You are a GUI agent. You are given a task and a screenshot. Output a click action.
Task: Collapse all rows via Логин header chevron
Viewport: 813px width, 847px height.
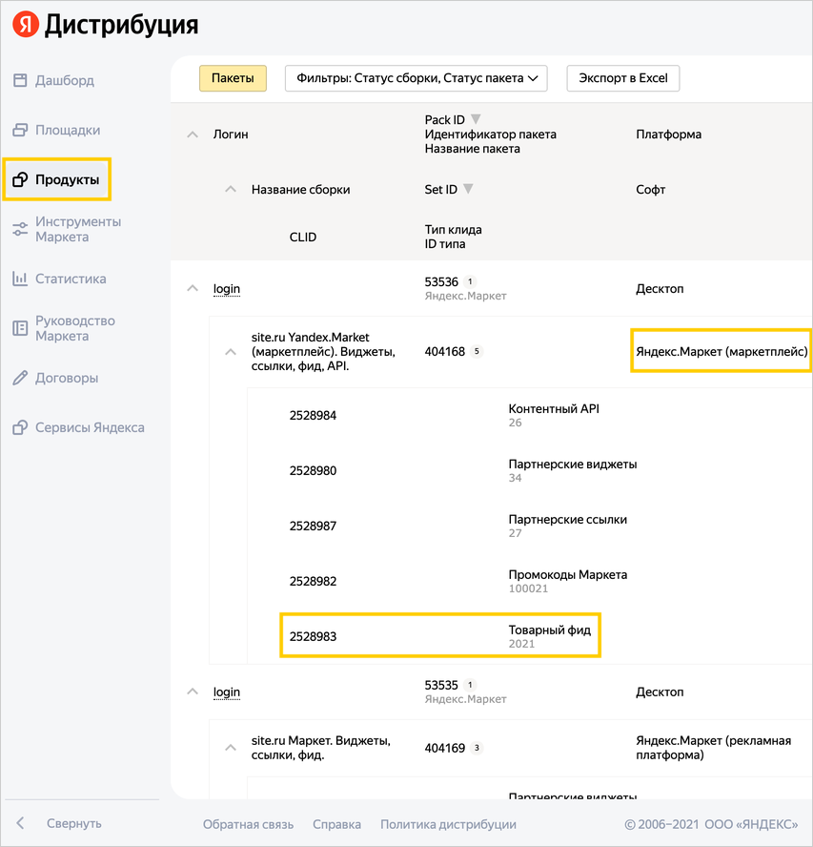(193, 134)
